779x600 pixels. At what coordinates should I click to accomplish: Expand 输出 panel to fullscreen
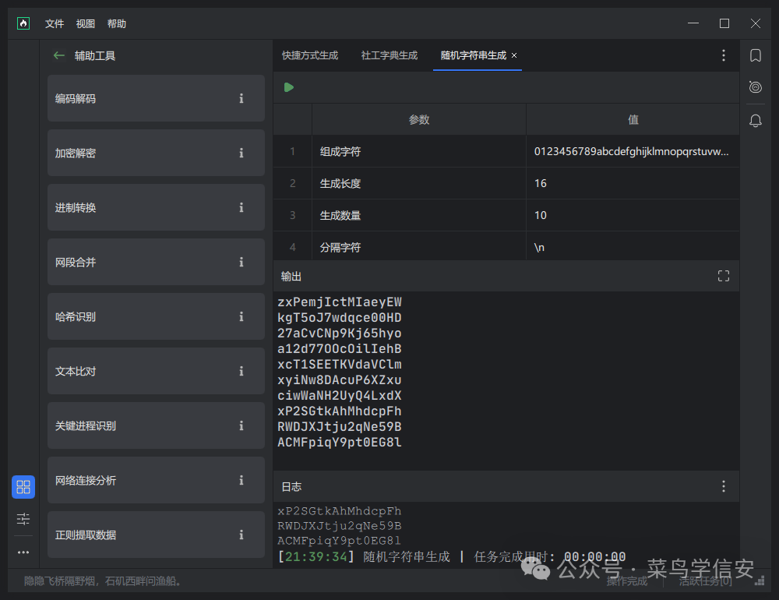(x=723, y=275)
